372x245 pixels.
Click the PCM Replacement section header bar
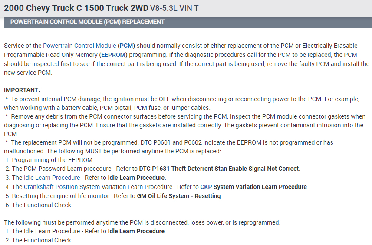[188, 22]
